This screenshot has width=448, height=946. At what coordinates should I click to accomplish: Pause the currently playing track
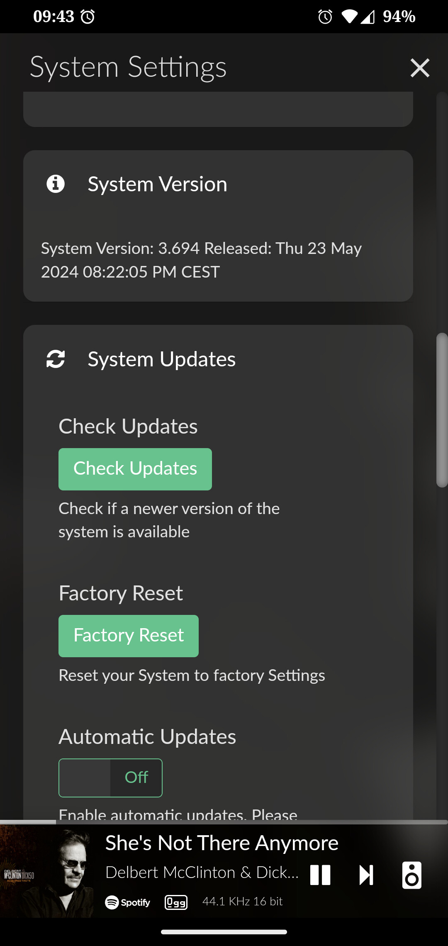320,875
